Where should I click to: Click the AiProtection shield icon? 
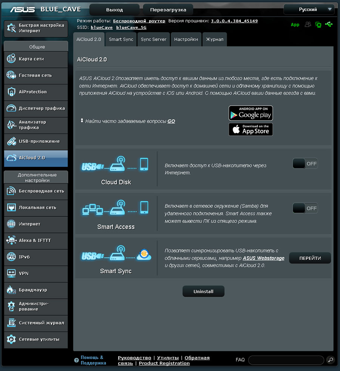pyautogui.click(x=11, y=92)
